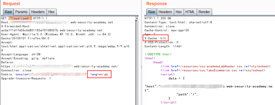The height and width of the screenshot is (105, 275).
Task: Click the <head> tag line
Action: [158, 62]
